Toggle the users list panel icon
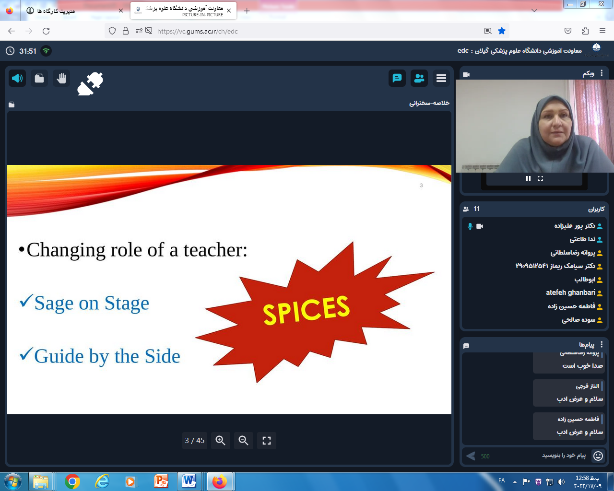The width and height of the screenshot is (614, 491). (419, 78)
